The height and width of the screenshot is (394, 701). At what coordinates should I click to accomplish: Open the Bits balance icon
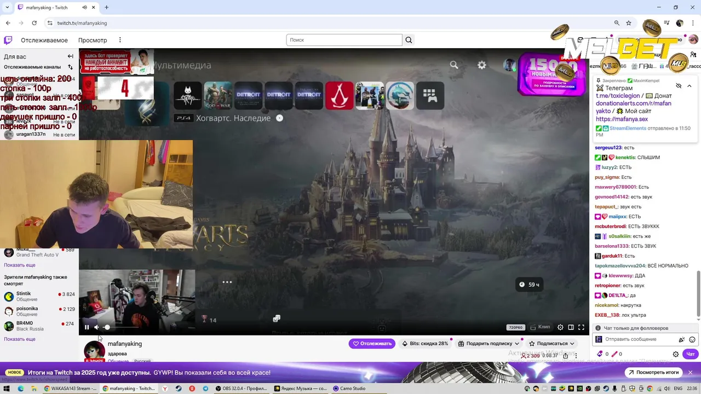600,354
